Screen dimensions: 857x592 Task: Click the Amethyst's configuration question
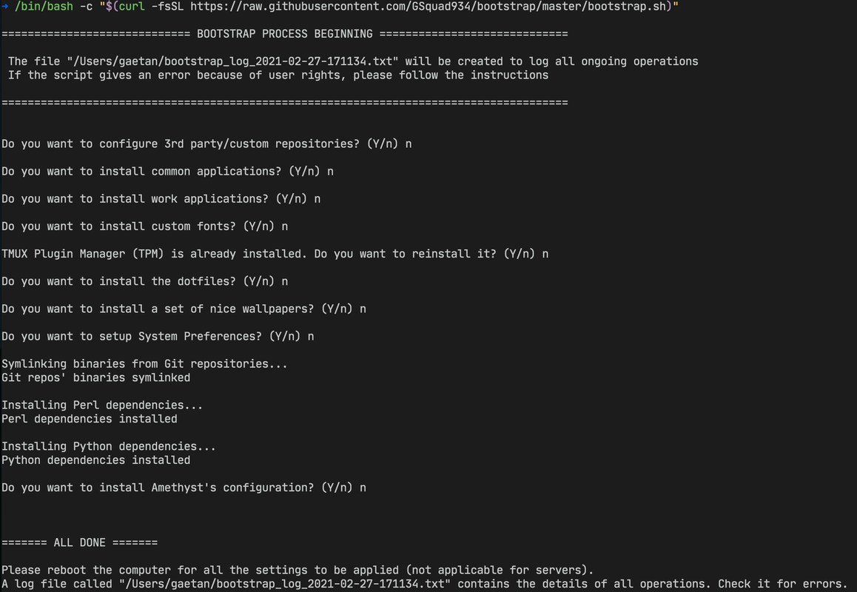(x=184, y=488)
